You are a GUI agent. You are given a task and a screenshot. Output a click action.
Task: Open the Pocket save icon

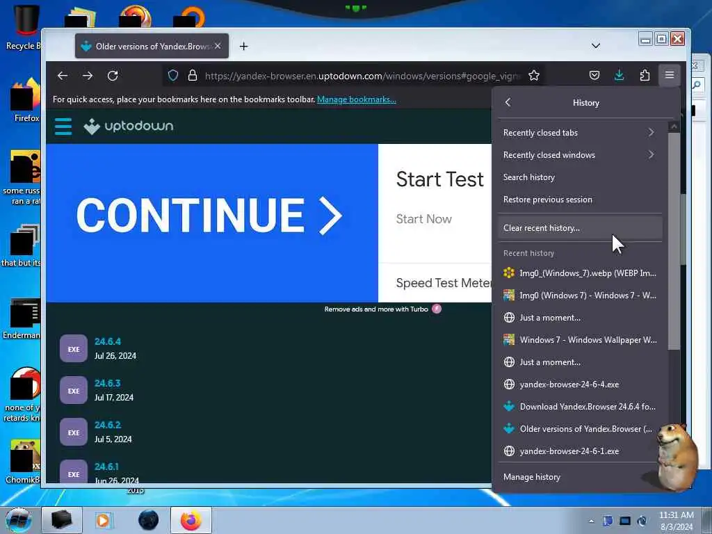point(594,75)
